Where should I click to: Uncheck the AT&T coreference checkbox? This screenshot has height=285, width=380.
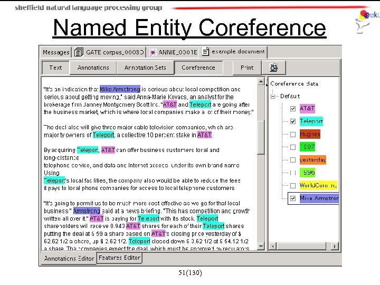coord(293,108)
